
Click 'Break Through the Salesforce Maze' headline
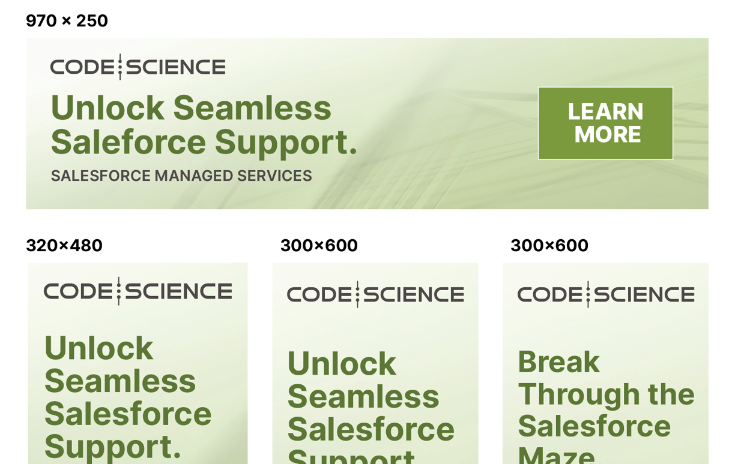(606, 405)
